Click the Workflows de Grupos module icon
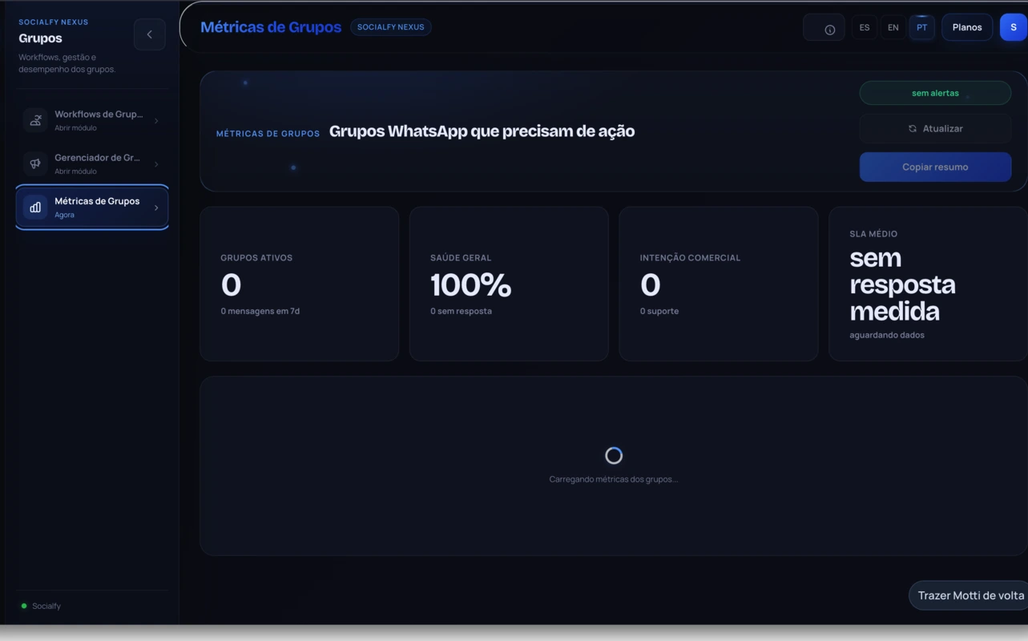Viewport: 1028px width, 641px height. coord(35,120)
